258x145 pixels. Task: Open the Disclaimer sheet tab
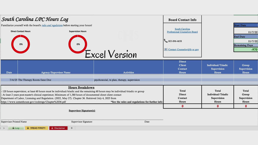pos(58,128)
